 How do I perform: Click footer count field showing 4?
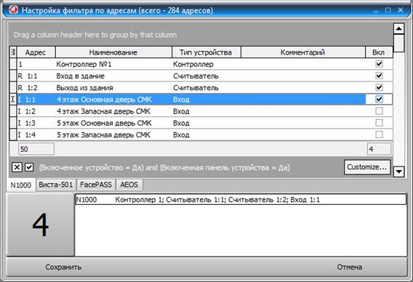click(x=379, y=149)
